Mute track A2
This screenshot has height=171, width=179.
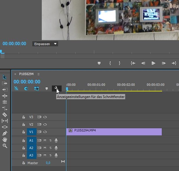[x=45, y=148]
